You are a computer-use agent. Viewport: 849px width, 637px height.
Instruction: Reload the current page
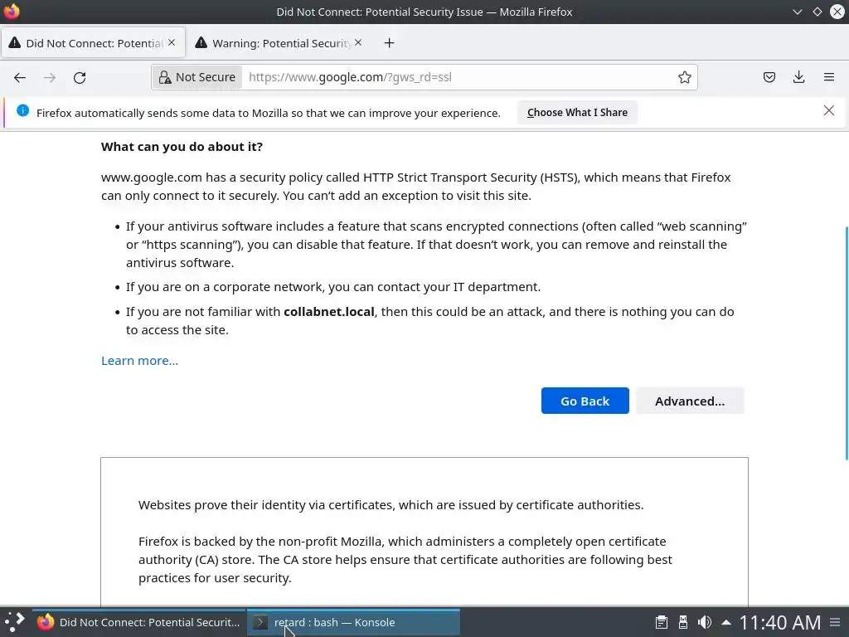click(80, 77)
